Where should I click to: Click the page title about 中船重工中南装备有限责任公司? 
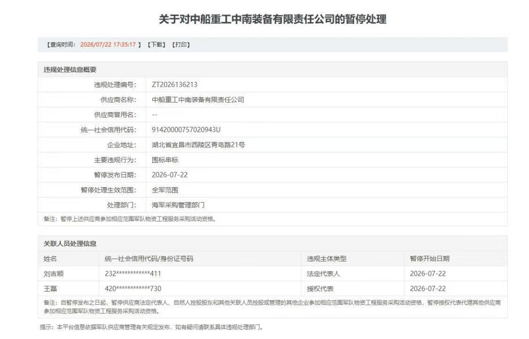pyautogui.click(x=273, y=19)
